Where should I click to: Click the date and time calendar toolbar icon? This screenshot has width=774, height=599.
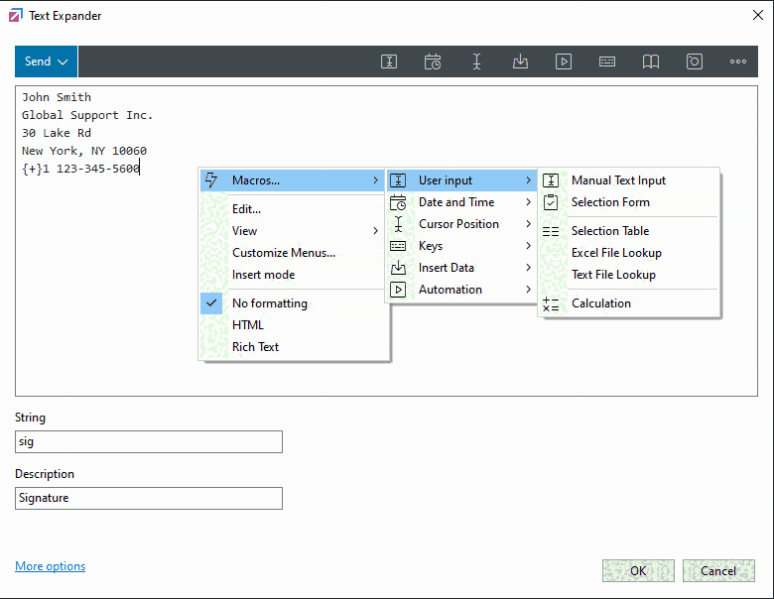point(433,61)
